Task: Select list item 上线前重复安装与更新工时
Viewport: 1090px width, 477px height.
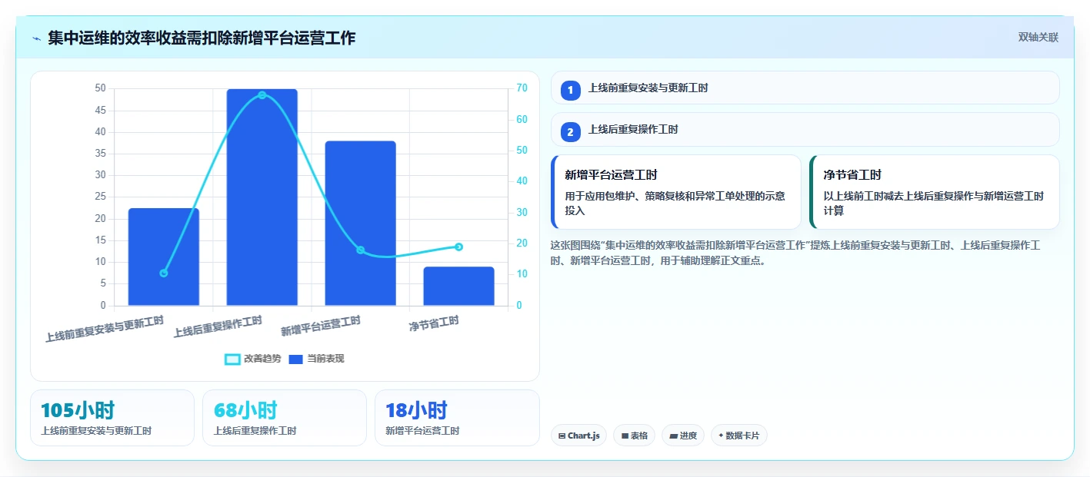Action: click(x=805, y=88)
